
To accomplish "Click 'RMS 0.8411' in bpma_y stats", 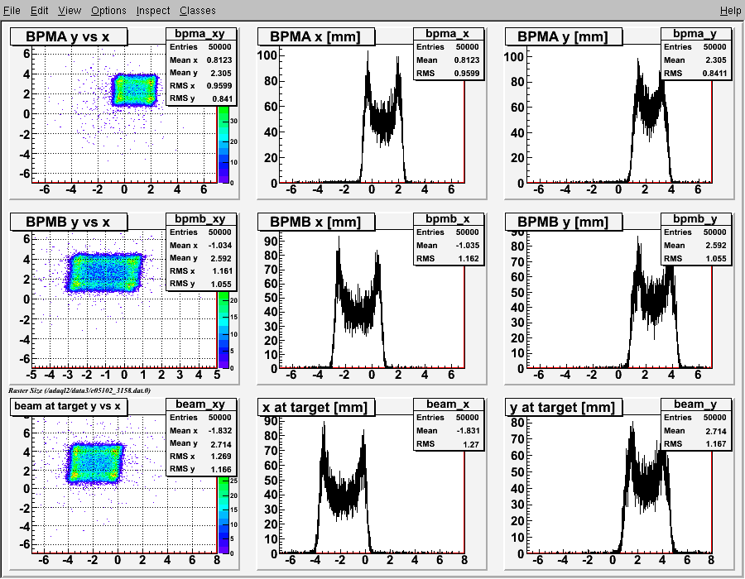I will point(695,74).
